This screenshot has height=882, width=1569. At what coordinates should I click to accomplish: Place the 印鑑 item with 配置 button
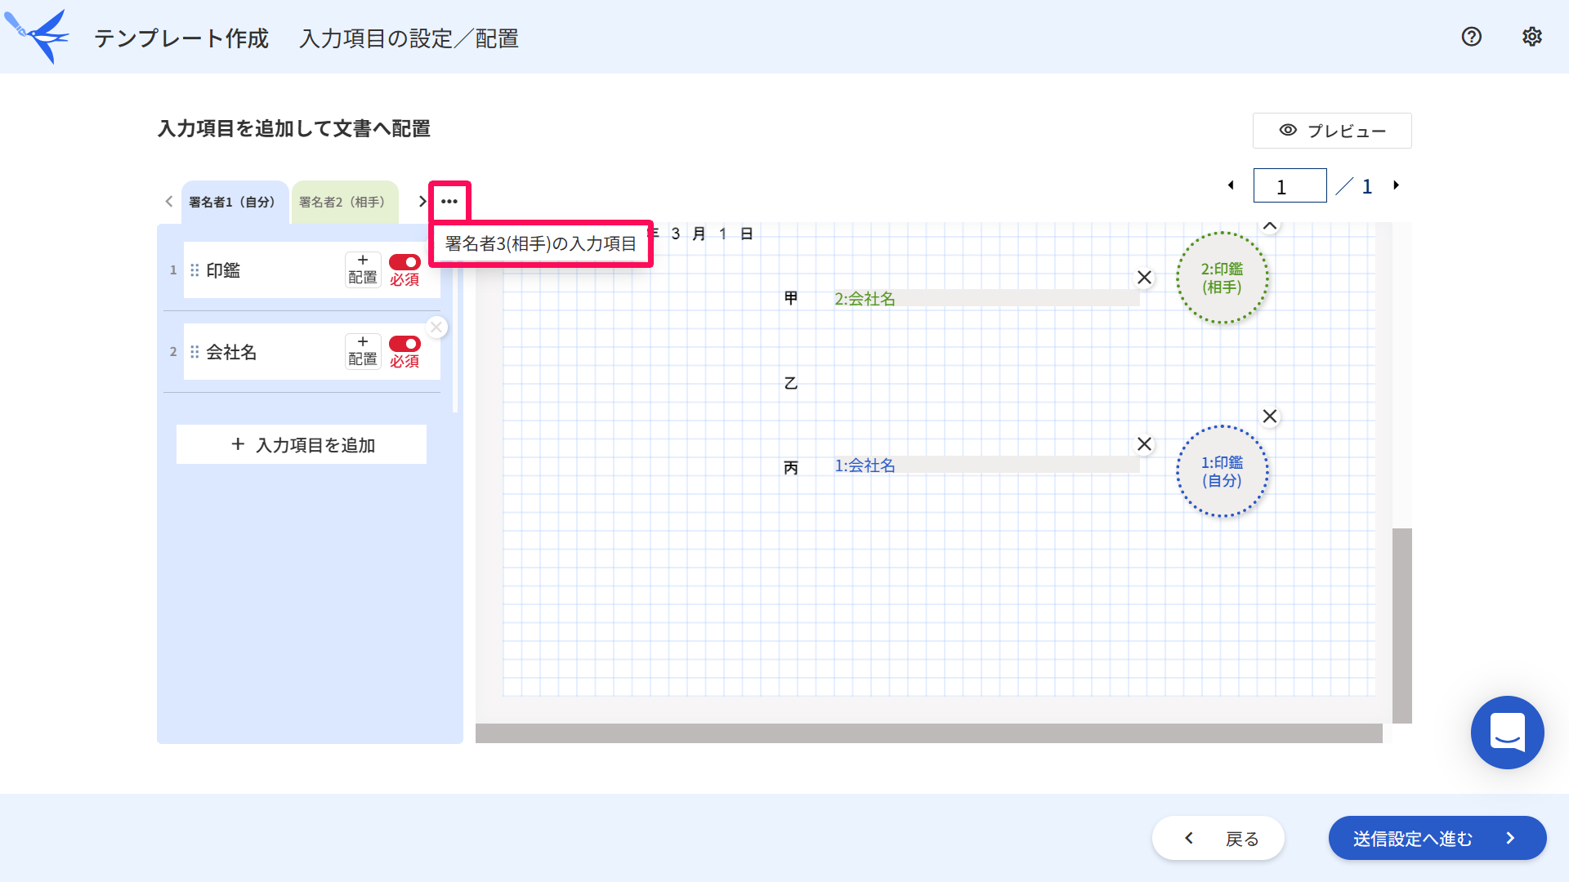pyautogui.click(x=363, y=269)
